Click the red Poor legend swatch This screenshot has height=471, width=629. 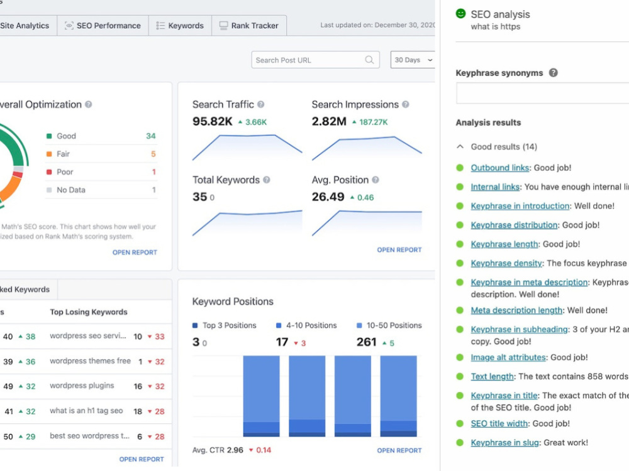click(49, 172)
